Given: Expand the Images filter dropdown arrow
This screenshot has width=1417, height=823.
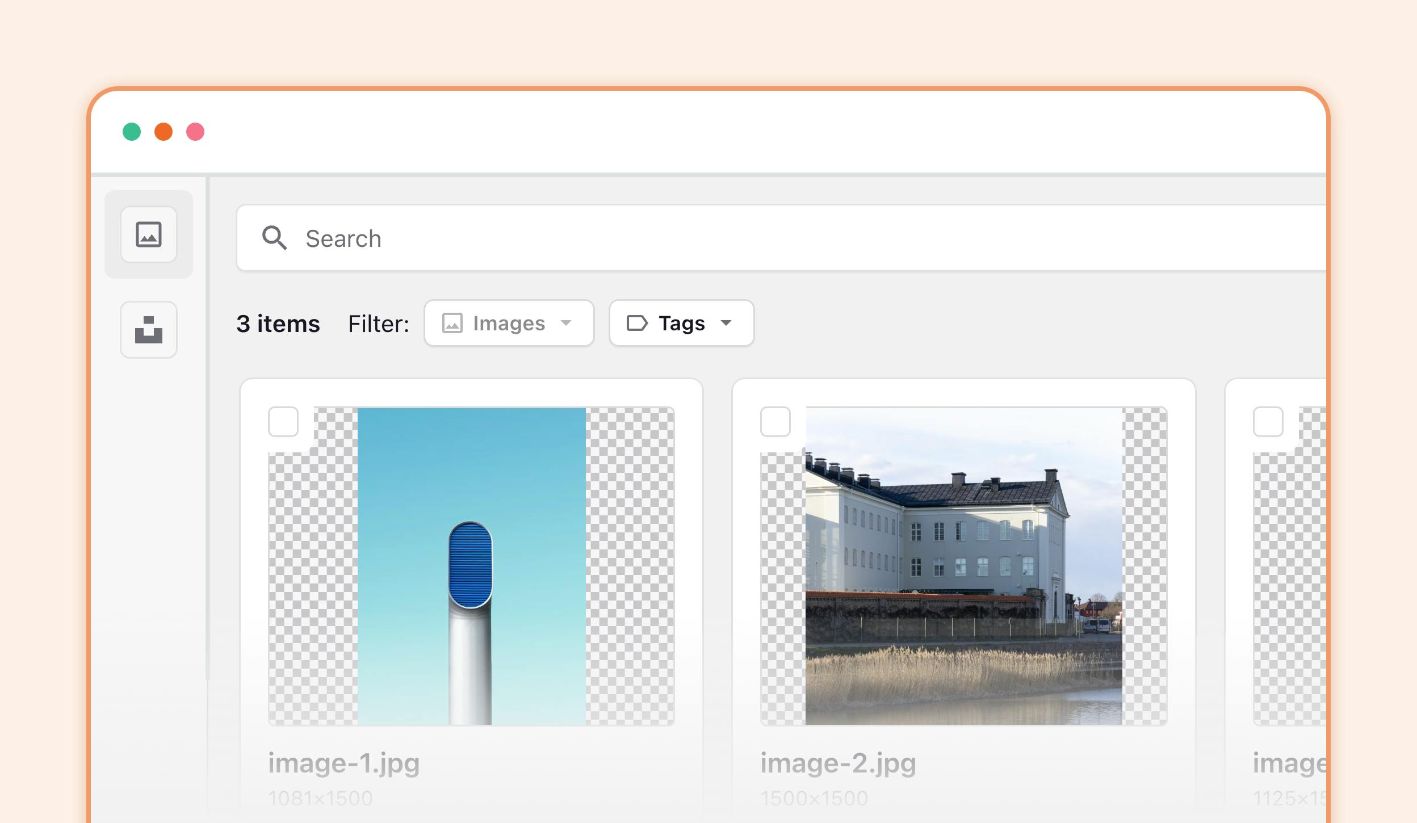Looking at the screenshot, I should point(565,323).
